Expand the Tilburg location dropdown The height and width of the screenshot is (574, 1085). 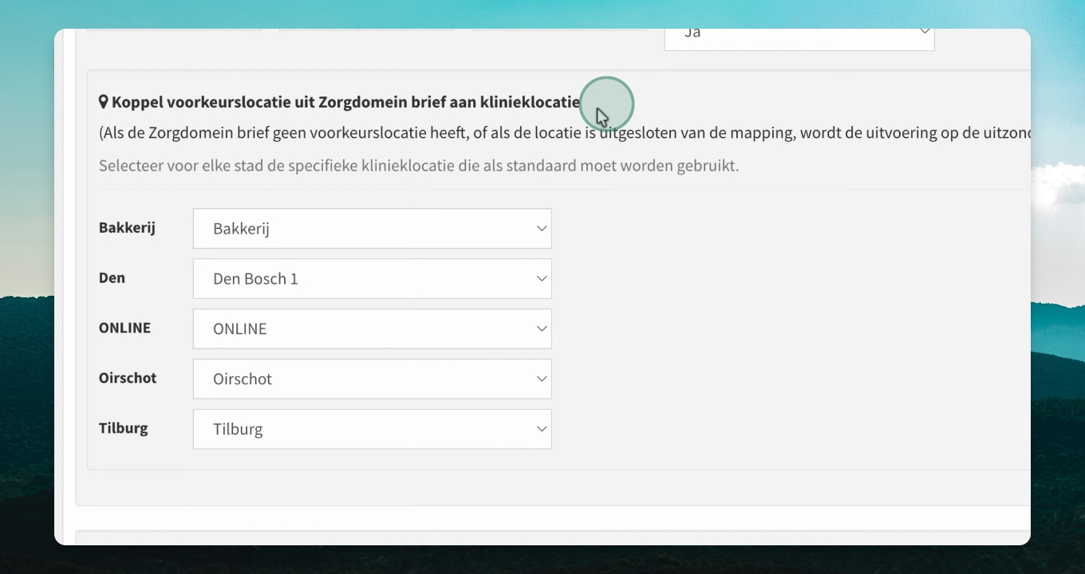pos(372,430)
